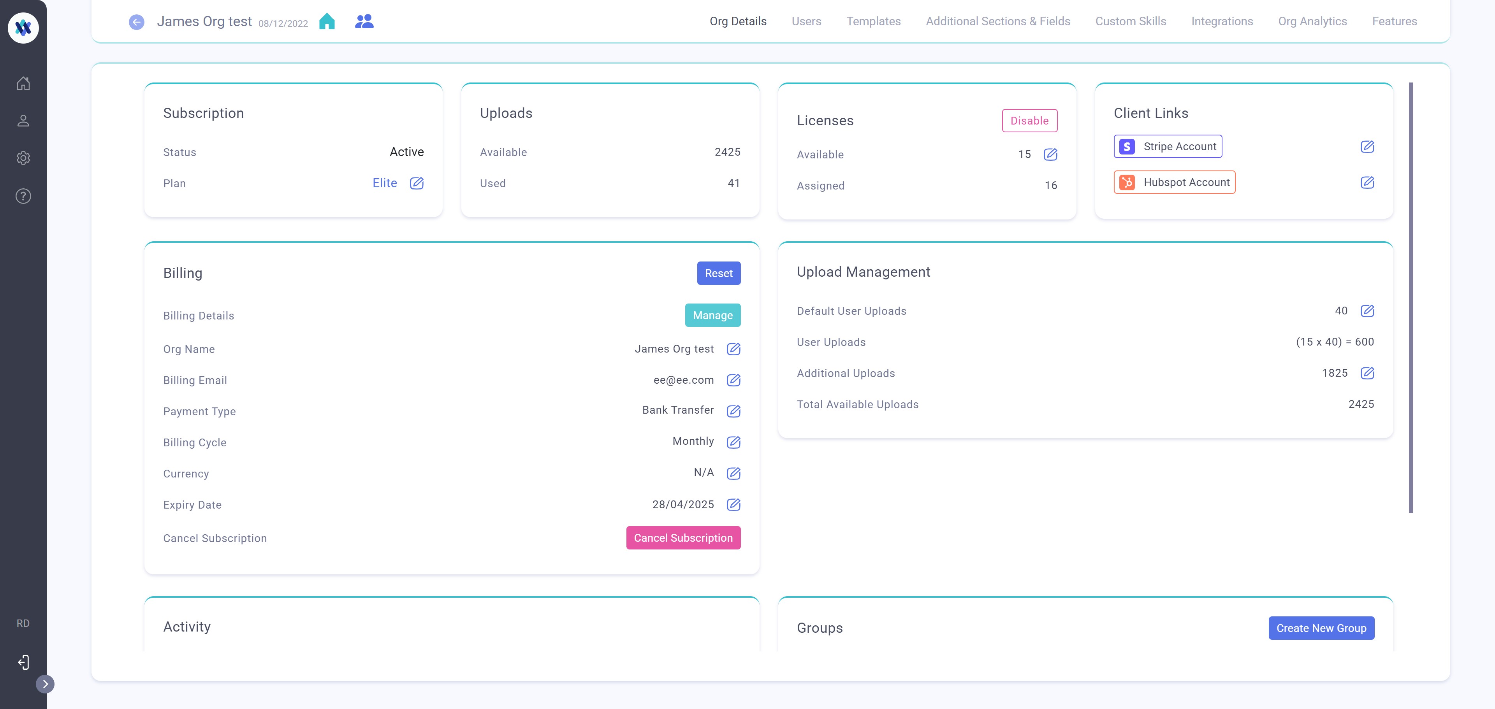Image resolution: width=1495 pixels, height=709 pixels.
Task: Click the Monthly billing cycle value
Action: [693, 442]
